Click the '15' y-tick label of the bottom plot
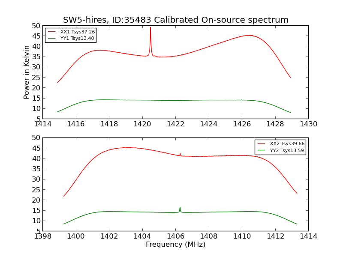The width and height of the screenshot is (343, 257). tap(36, 210)
